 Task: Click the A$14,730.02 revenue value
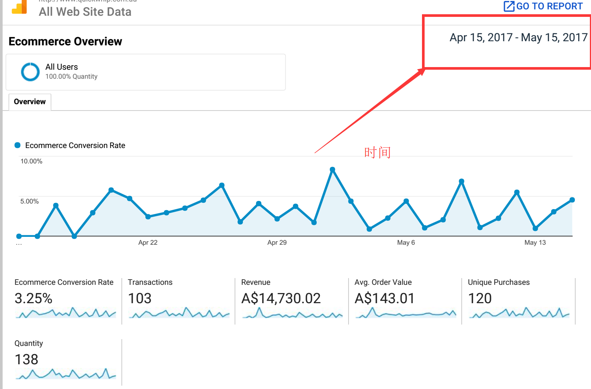pyautogui.click(x=281, y=298)
